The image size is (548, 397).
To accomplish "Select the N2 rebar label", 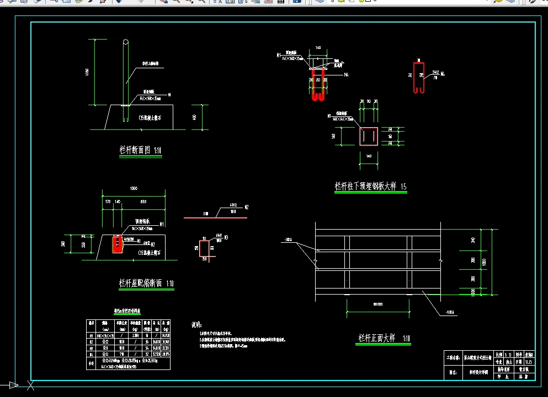I will click(x=246, y=207).
